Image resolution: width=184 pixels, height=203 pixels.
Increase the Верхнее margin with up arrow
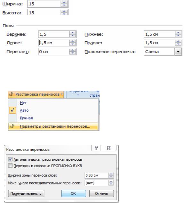click(72, 33)
